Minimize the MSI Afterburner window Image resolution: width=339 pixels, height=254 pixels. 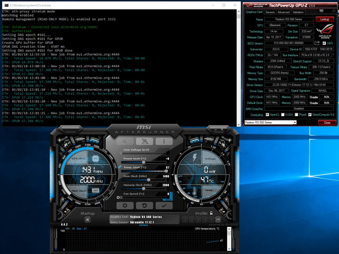point(216,129)
